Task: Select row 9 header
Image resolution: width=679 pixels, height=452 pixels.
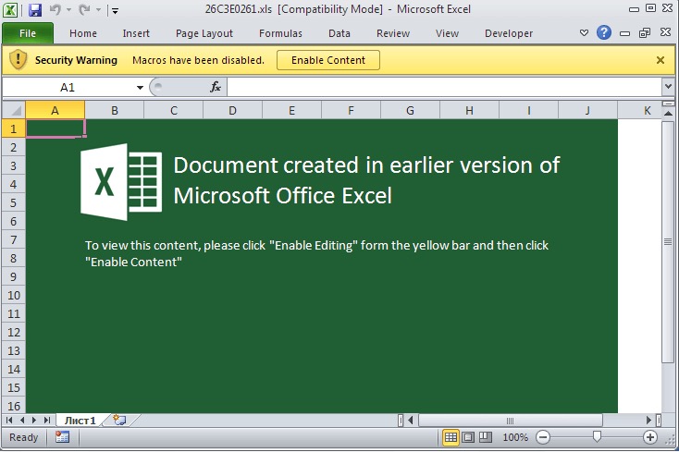Action: click(14, 276)
